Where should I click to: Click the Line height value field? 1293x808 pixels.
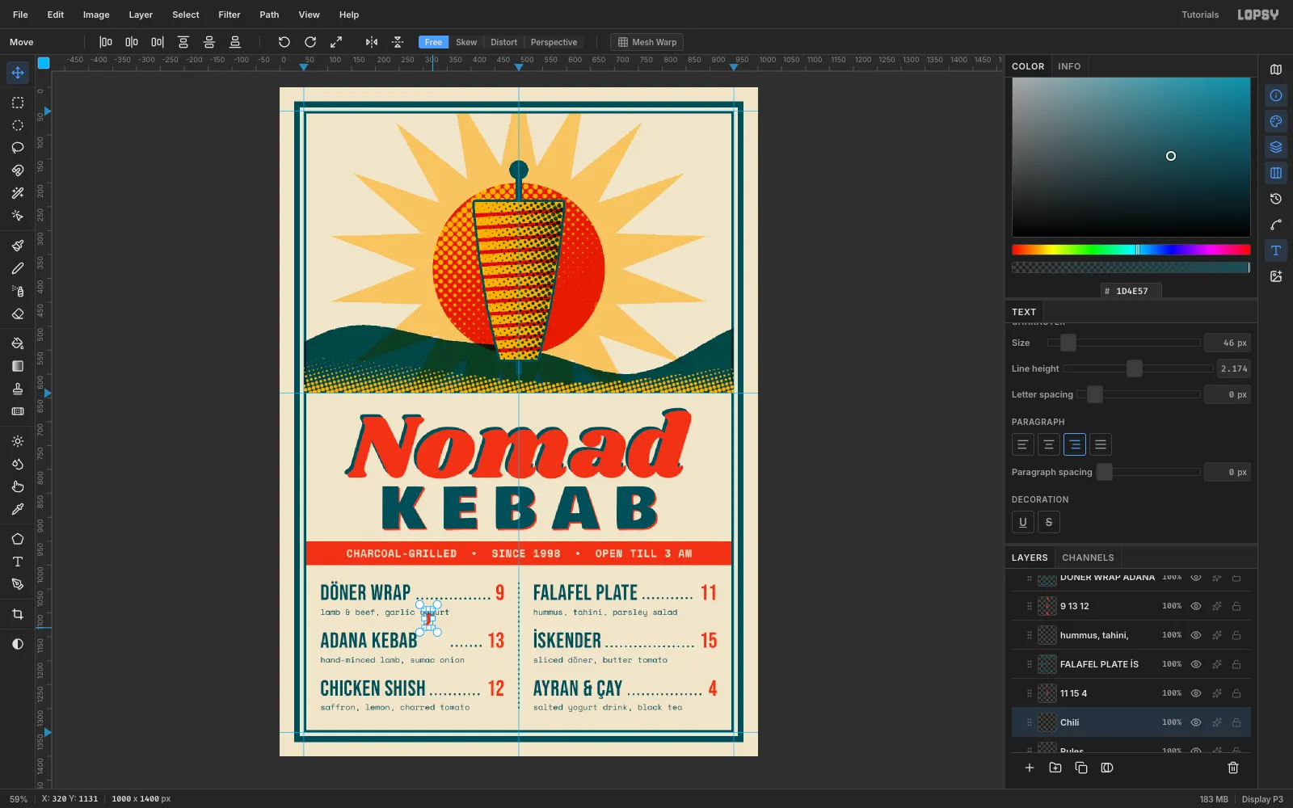1234,368
